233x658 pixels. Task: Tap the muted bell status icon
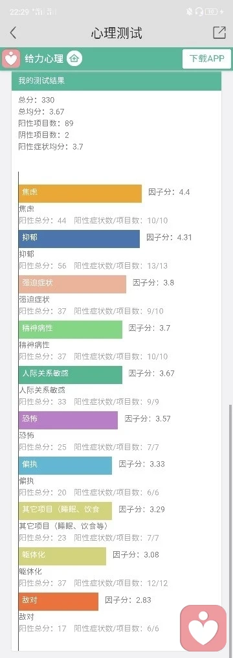(x=190, y=12)
